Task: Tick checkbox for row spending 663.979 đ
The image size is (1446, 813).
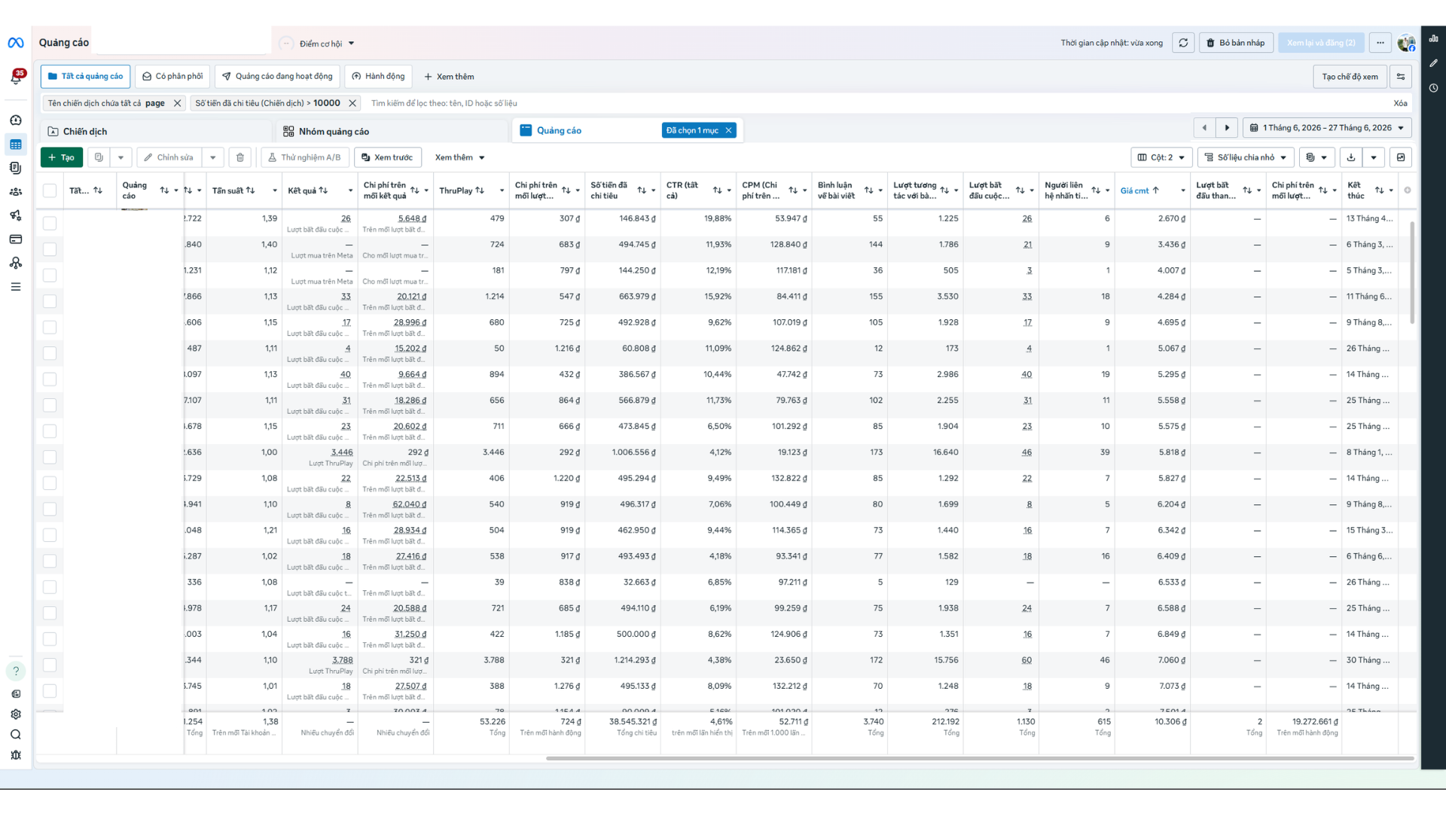Action: tap(50, 301)
